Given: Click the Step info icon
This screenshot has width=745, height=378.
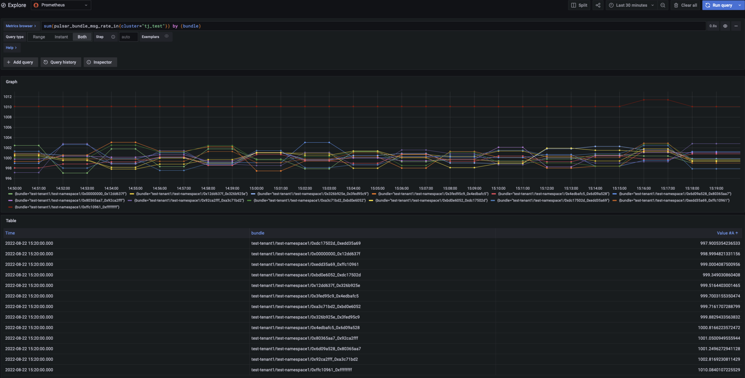Looking at the screenshot, I should click(113, 37).
